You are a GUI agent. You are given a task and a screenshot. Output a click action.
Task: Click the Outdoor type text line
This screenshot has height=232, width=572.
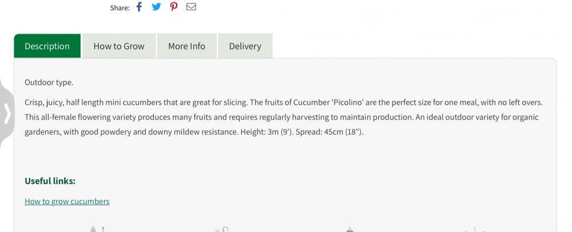[x=49, y=83]
